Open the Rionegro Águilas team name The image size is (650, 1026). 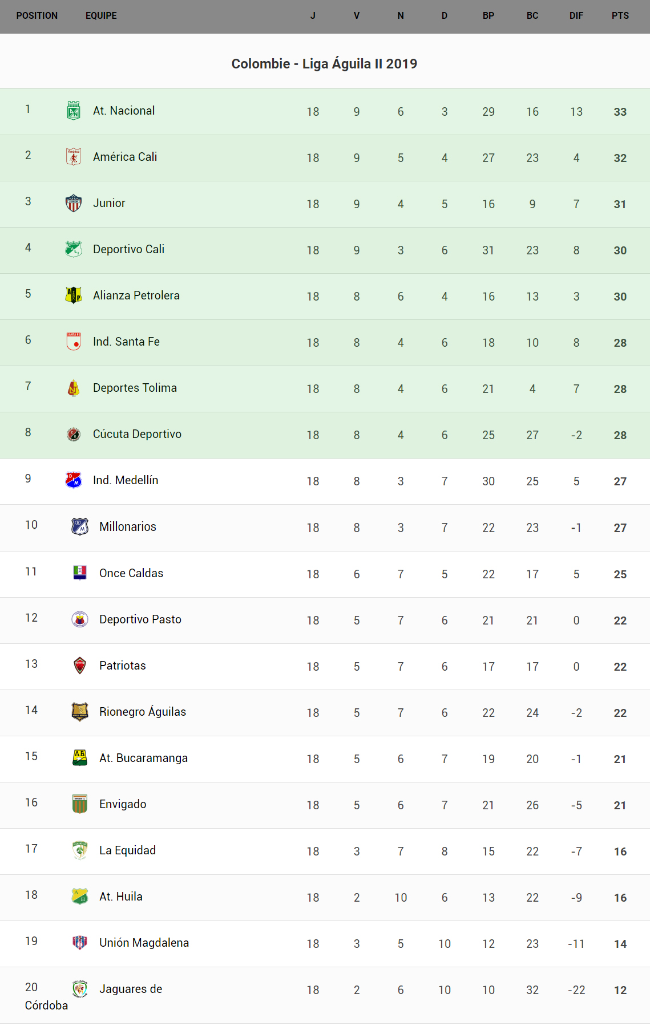[x=143, y=712]
